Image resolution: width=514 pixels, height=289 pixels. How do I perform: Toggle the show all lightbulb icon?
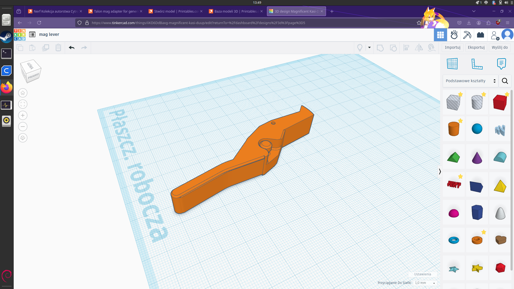point(360,48)
